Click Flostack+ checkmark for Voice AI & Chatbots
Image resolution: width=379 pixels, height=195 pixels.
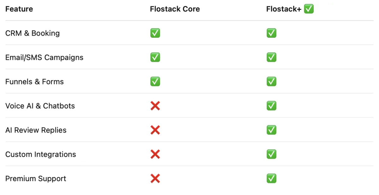coord(271,106)
